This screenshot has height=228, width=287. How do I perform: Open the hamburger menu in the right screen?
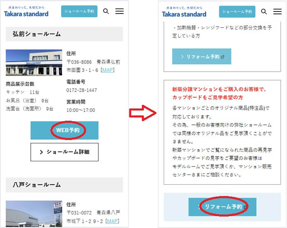point(278,11)
